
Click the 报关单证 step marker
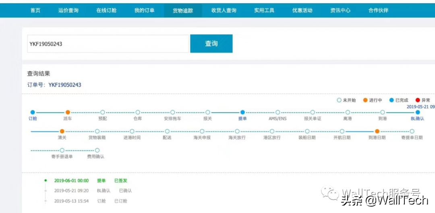click(x=313, y=112)
